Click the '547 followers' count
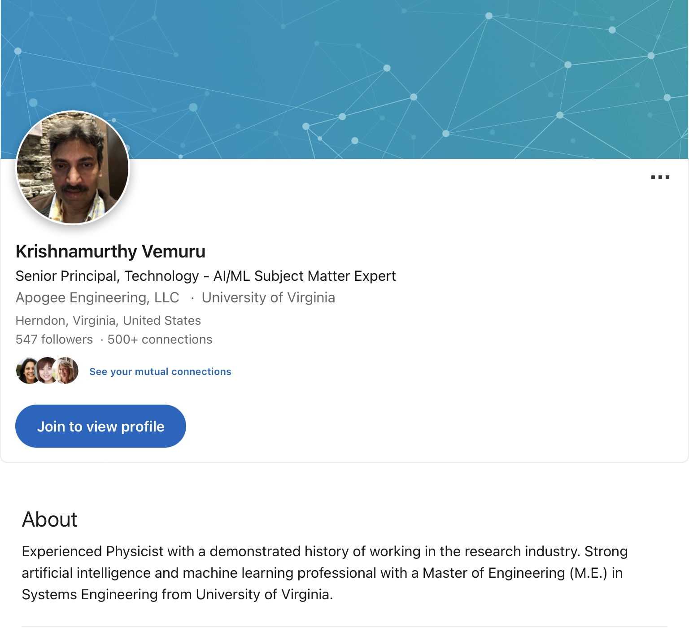Viewport: 689px width, 641px height. (x=54, y=339)
